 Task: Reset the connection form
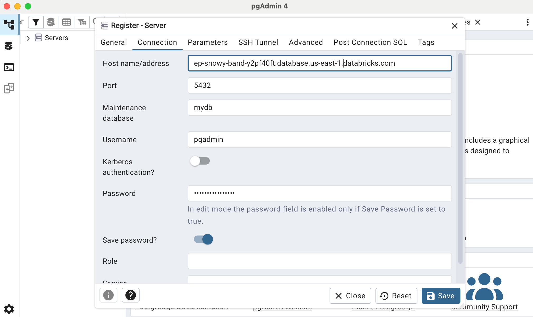click(396, 296)
